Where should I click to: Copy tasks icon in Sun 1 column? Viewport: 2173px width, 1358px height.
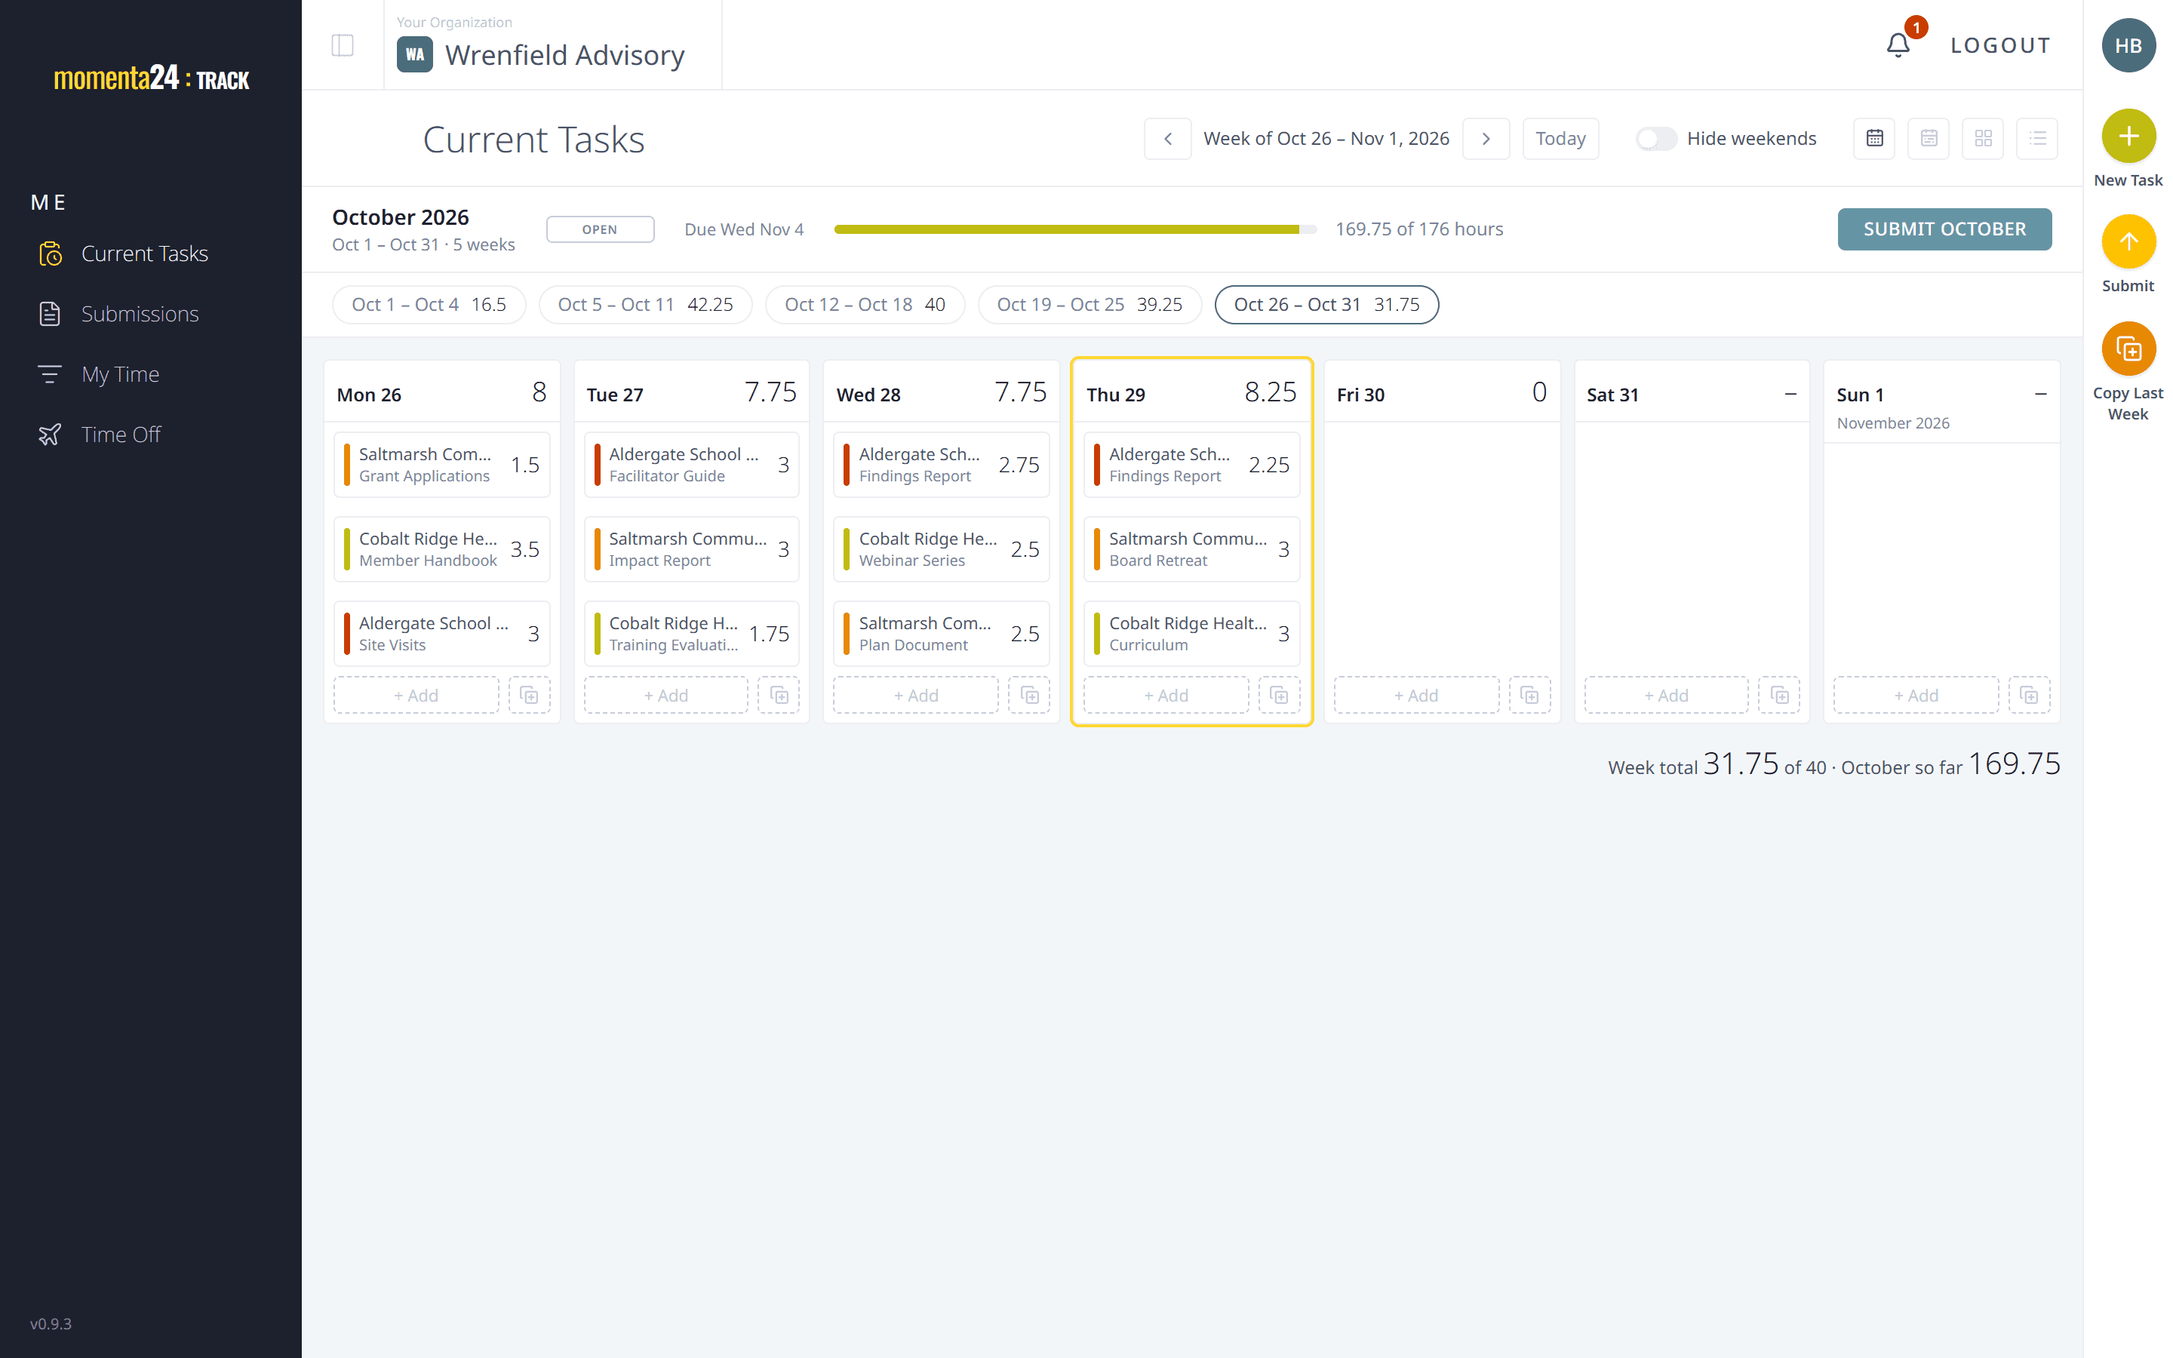(x=2028, y=695)
